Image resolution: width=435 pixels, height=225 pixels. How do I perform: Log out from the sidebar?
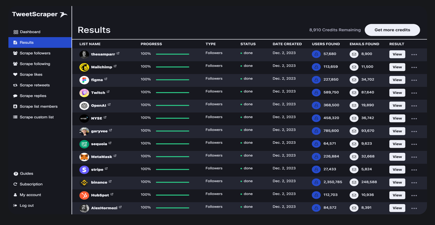(x=27, y=205)
